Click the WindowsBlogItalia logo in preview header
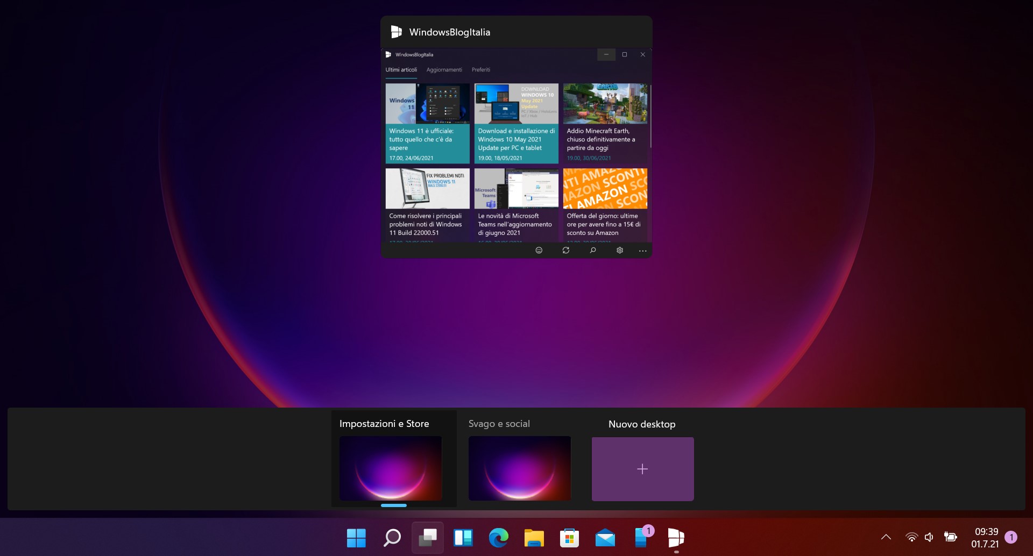 point(397,32)
